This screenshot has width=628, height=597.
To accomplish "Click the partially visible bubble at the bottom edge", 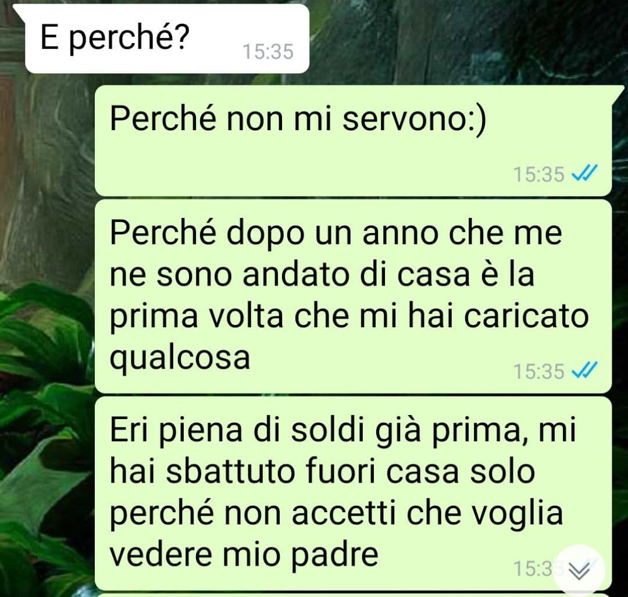I will [354, 595].
